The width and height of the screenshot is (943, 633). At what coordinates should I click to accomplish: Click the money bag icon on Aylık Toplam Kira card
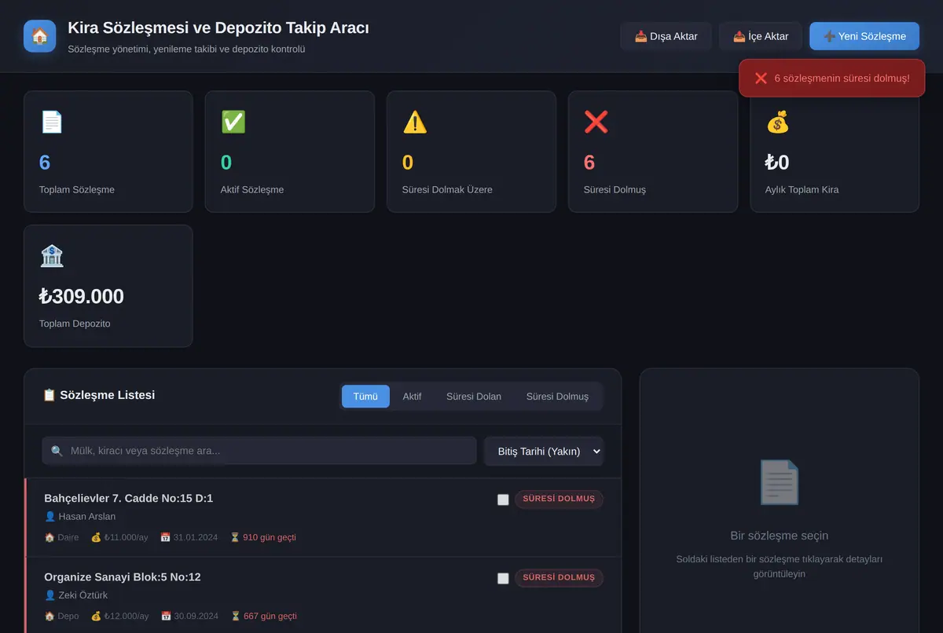(x=778, y=122)
